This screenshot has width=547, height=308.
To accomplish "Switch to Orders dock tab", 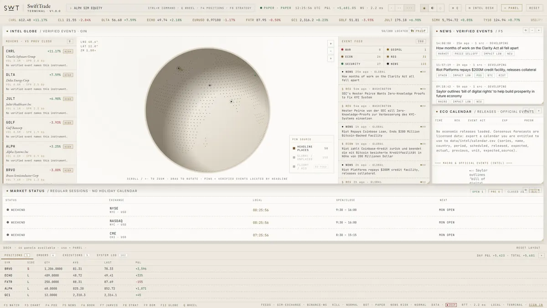I will click(46, 255).
